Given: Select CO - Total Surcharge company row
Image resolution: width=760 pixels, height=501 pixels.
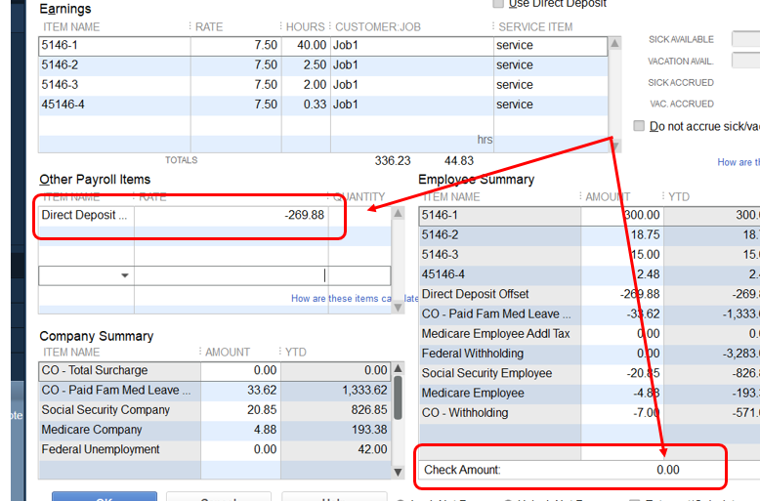Looking at the screenshot, I should [x=215, y=371].
